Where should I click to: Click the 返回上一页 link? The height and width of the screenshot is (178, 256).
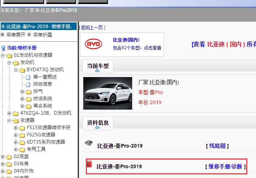click(x=92, y=27)
